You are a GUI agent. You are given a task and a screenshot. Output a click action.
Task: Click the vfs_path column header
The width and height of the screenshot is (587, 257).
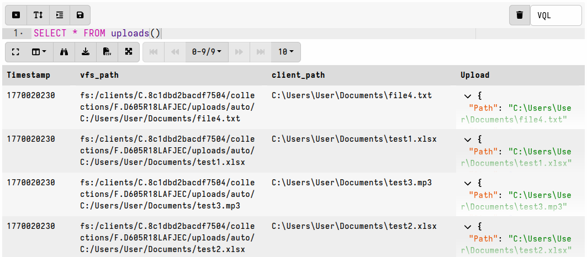pos(99,75)
